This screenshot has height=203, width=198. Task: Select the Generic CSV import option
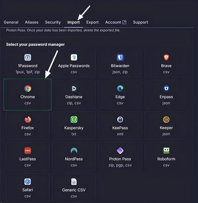[x=74, y=188]
